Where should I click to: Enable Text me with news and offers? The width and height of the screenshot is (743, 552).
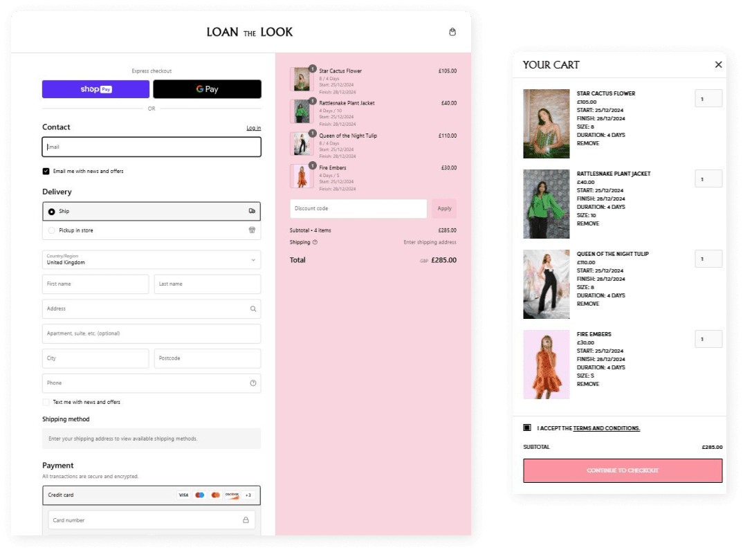[x=46, y=402]
